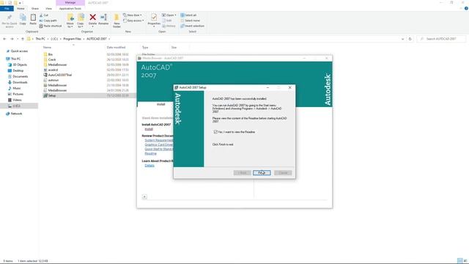The image size is (469, 264).
Task: Click Select none in the ribbon
Action: click(x=190, y=21)
